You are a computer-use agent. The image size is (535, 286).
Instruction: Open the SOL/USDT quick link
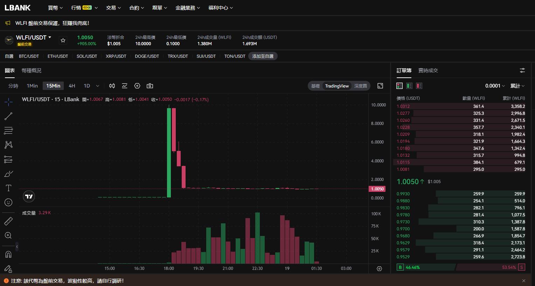[x=87, y=56]
